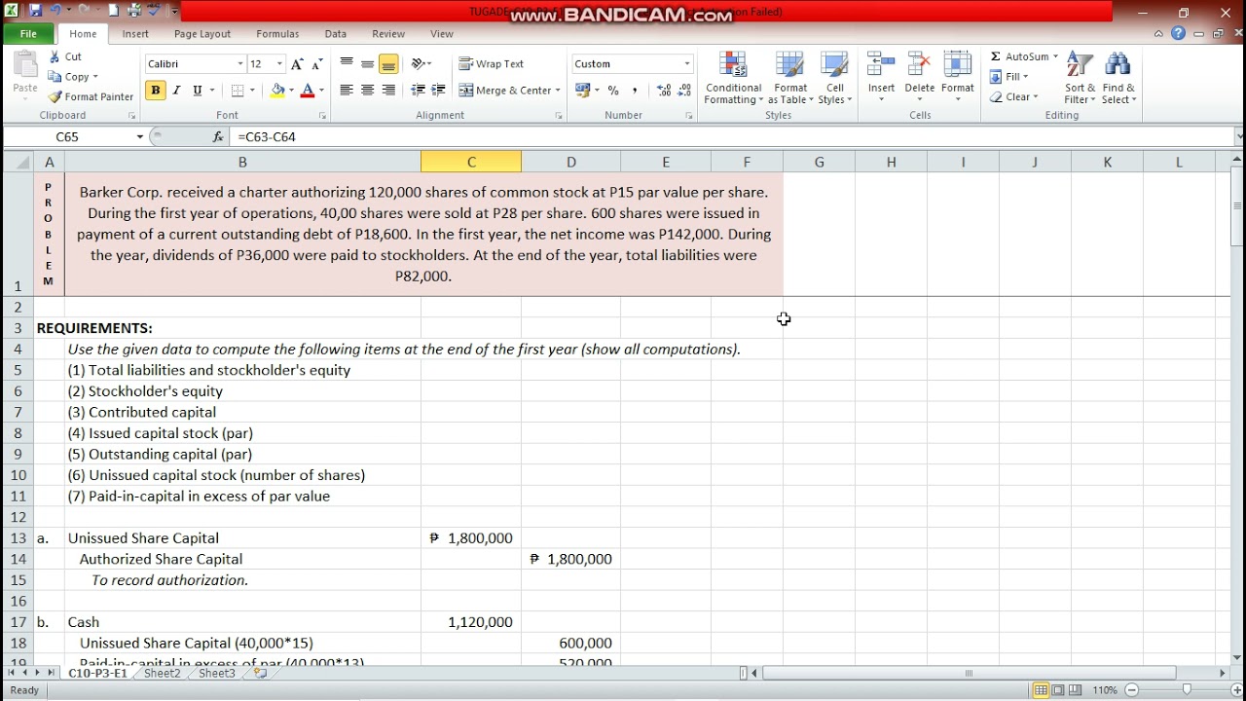
Task: Click the Insert Worksheet tab icon
Action: pyautogui.click(x=260, y=673)
